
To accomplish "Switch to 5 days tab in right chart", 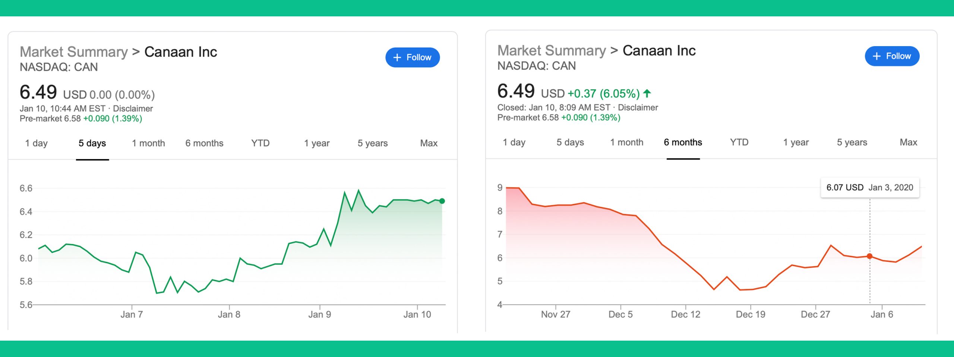I will point(570,142).
